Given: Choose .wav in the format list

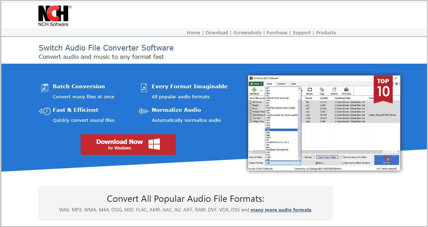Looking at the screenshot, I should coord(281,154).
